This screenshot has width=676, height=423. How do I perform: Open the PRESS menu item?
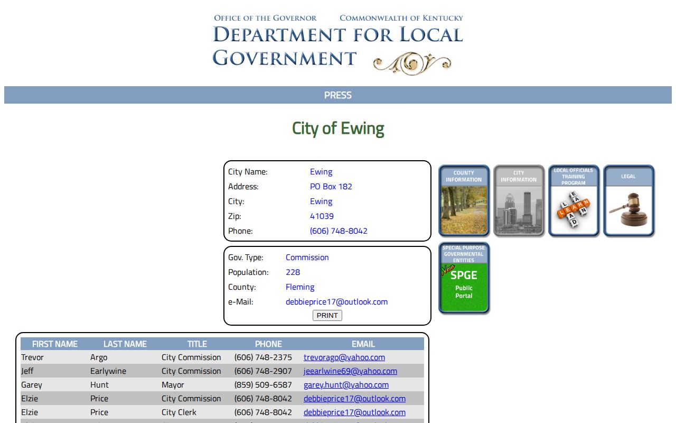338,95
